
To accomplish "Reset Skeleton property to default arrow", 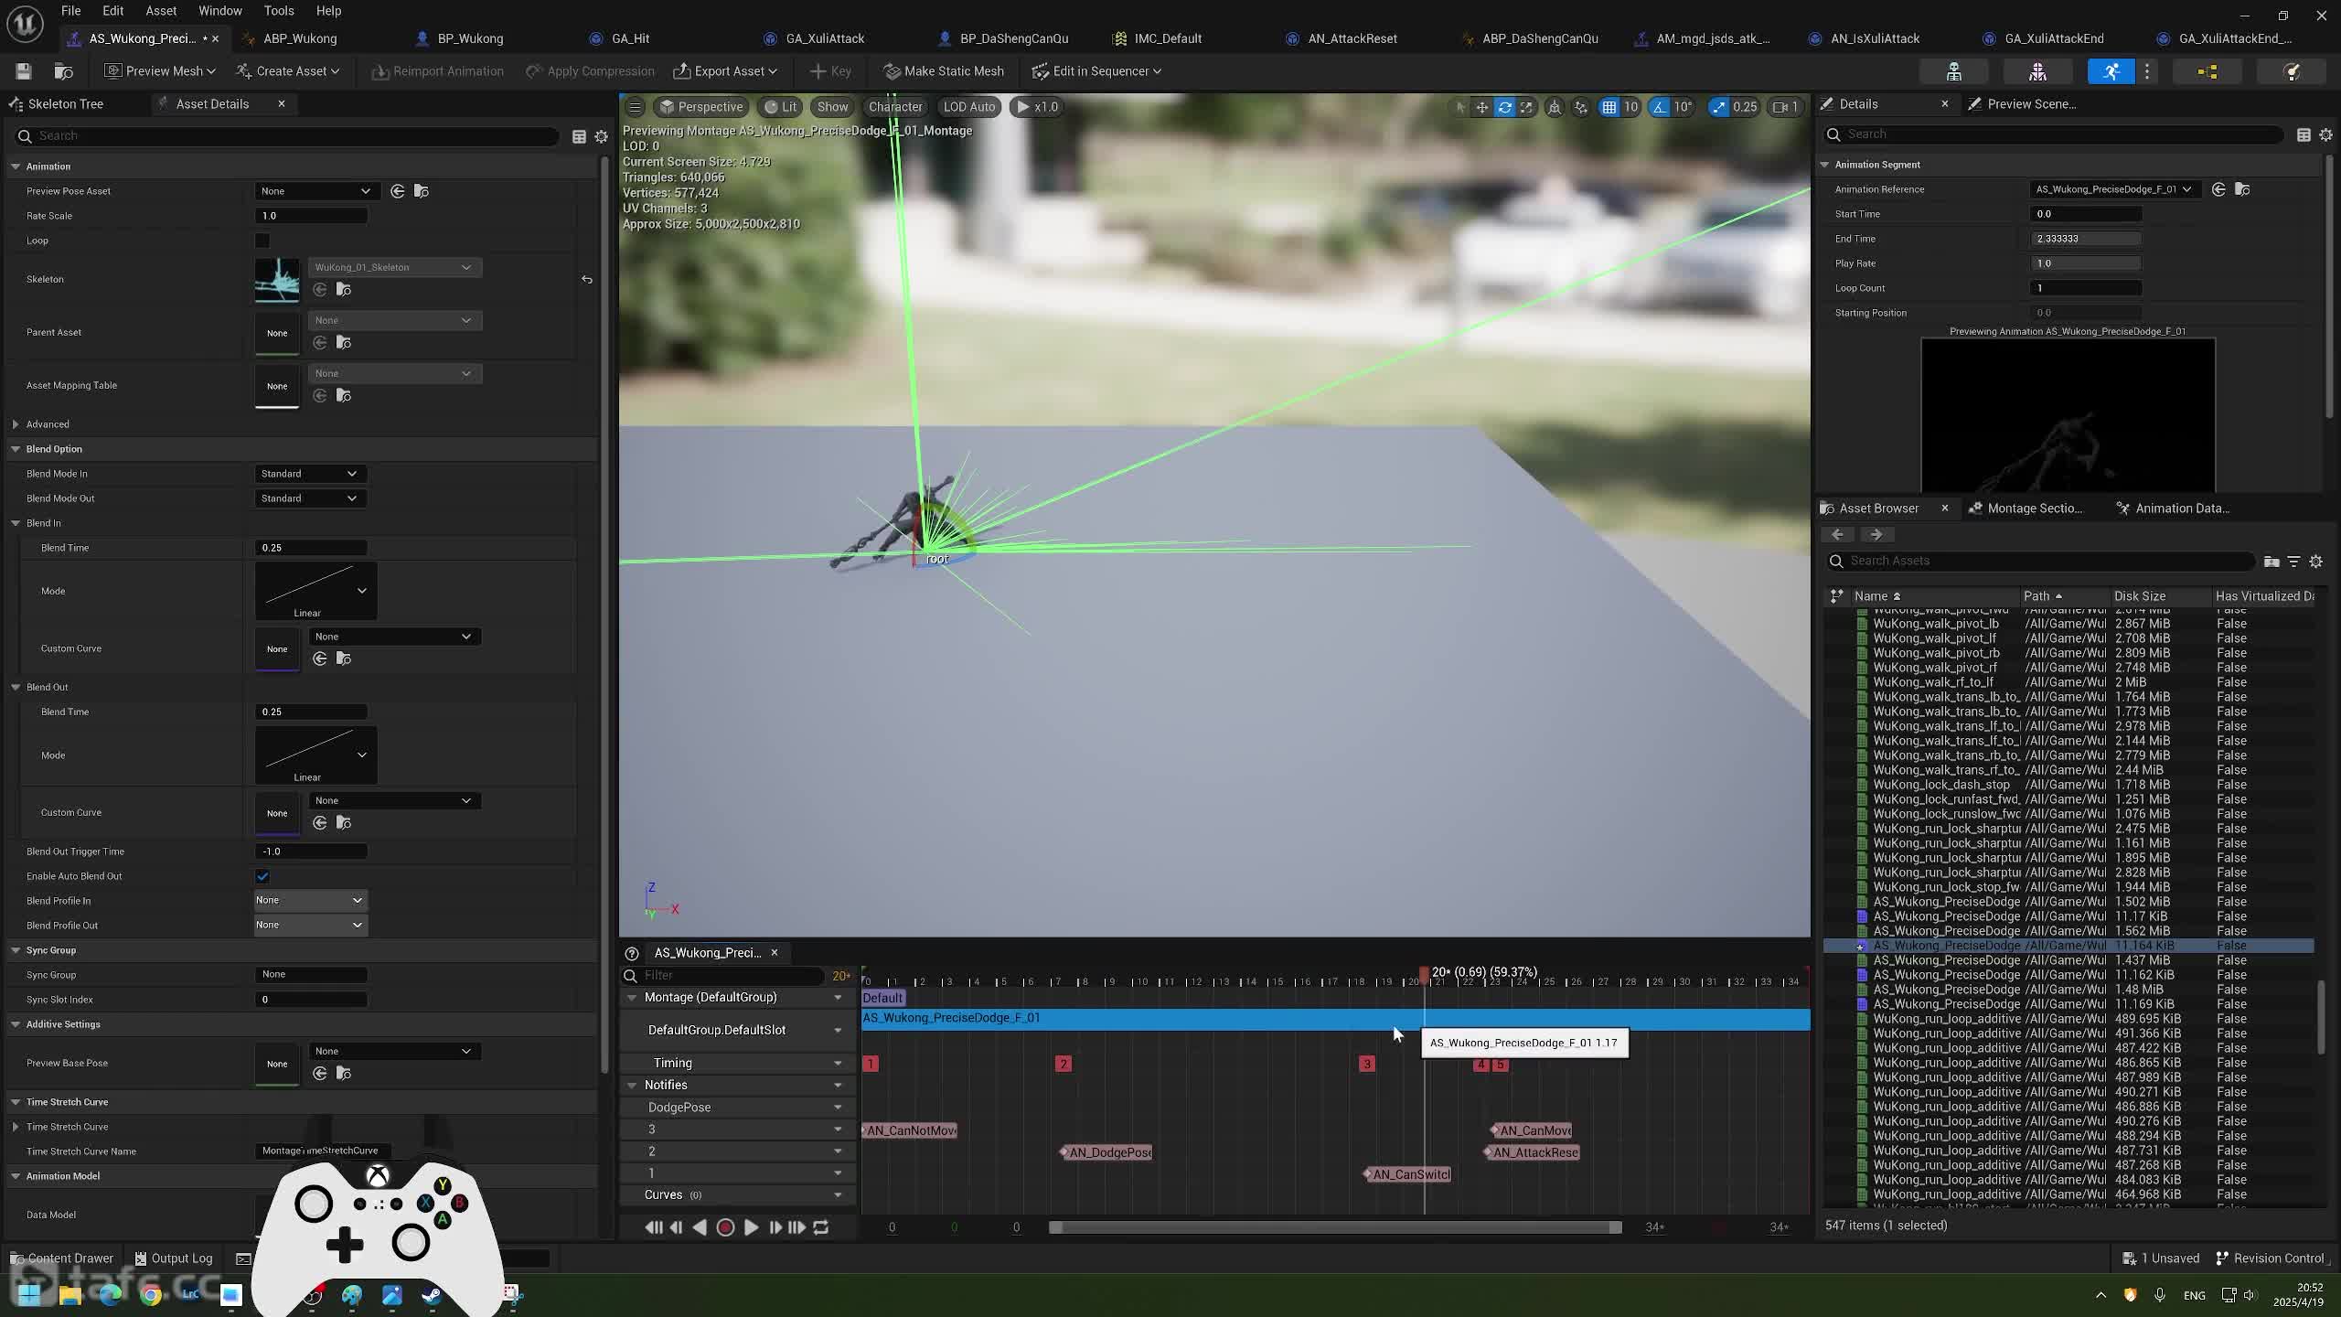I will tap(587, 279).
